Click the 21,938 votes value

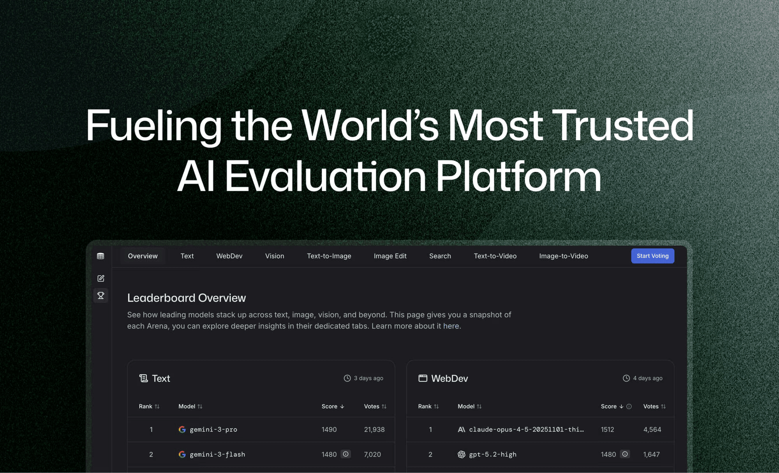tap(374, 429)
